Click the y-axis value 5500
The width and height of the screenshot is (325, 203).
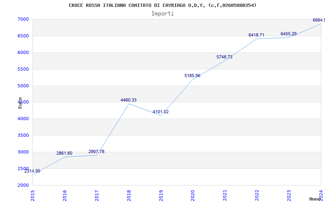[23, 69]
